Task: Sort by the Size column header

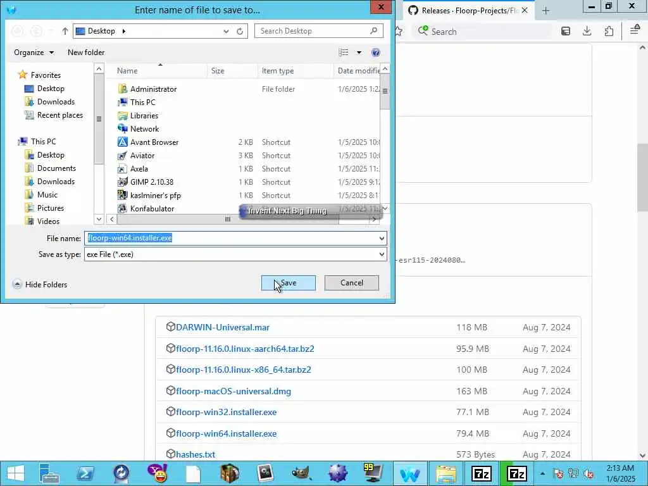Action: click(232, 71)
